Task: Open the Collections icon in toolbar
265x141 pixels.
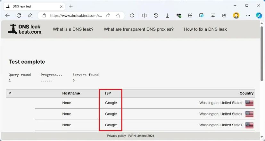Action: click(x=190, y=16)
